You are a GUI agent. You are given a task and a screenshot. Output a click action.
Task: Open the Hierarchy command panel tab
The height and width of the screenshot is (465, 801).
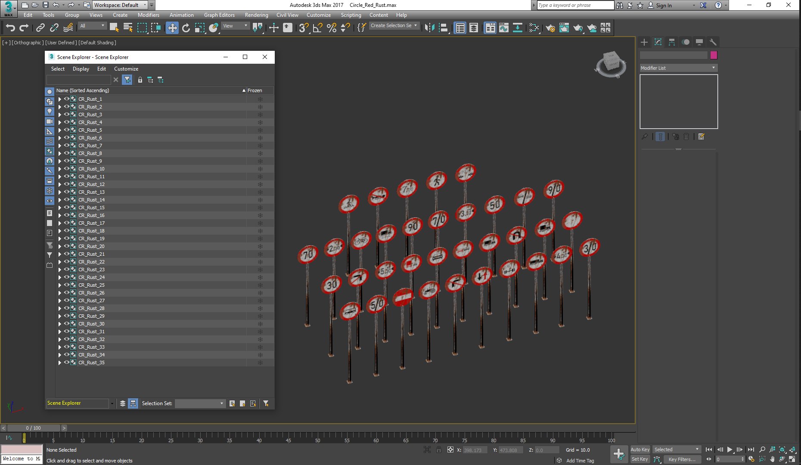click(x=672, y=42)
